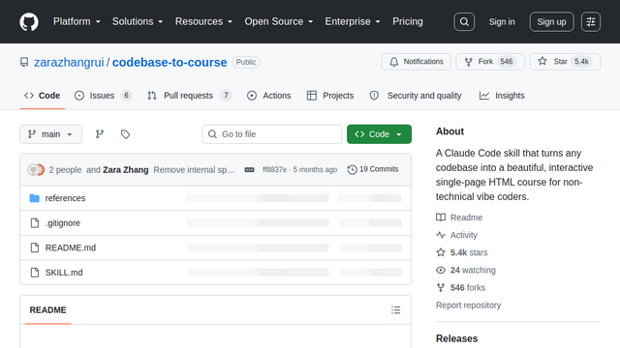Open the Remove internal sp... commit message
This screenshot has width=620, height=348.
pos(194,170)
